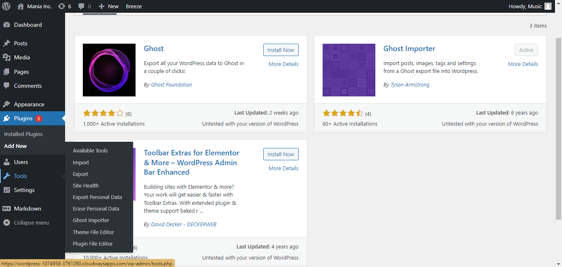
Task: Click the 1,000+ Active Installations text
Action: [114, 124]
